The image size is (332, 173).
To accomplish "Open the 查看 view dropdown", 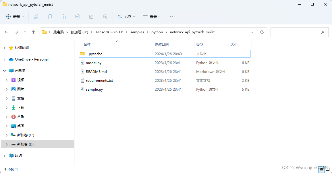I will click(152, 17).
